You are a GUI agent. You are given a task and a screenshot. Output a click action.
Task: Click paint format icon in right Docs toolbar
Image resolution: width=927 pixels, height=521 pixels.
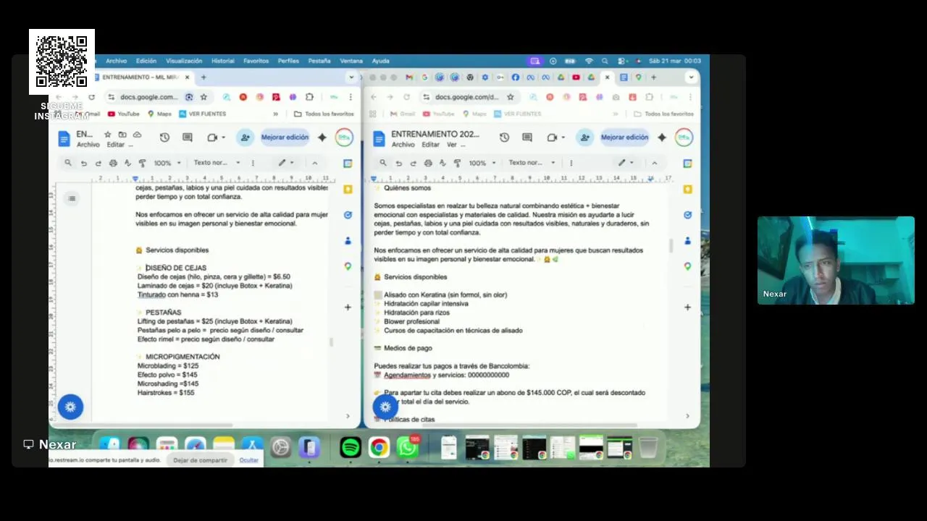457,163
